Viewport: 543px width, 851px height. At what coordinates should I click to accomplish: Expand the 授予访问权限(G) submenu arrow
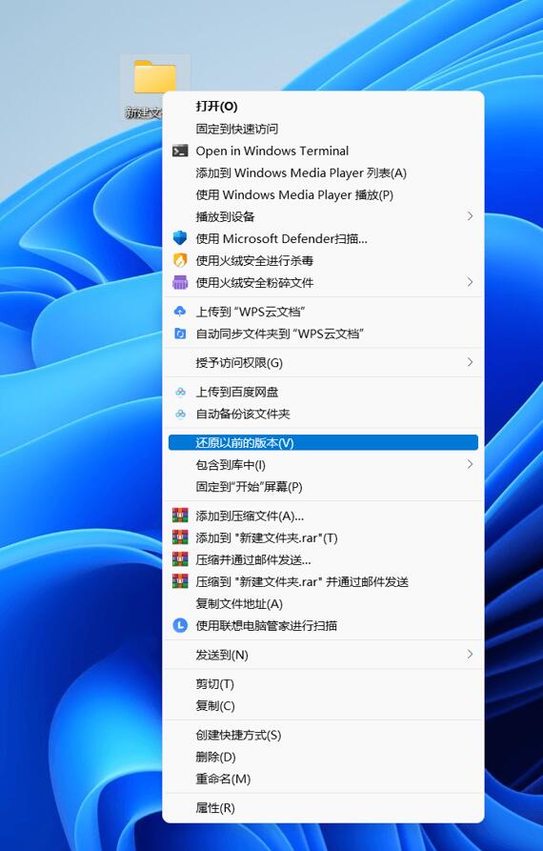(x=470, y=362)
